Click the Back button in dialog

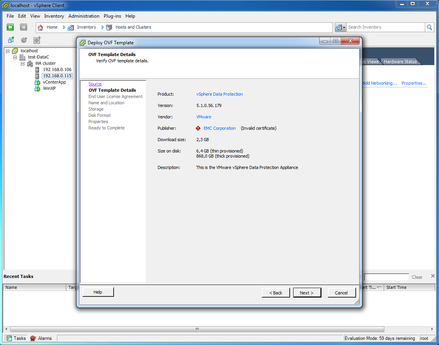276,293
